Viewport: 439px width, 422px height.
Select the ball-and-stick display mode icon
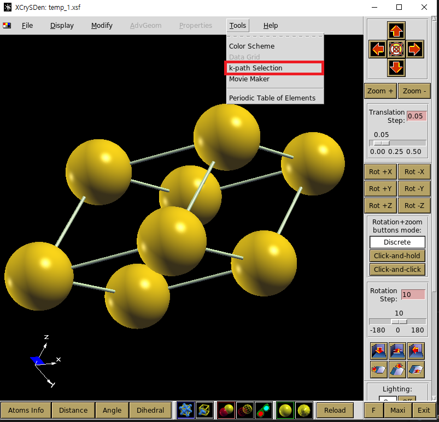coord(185,410)
